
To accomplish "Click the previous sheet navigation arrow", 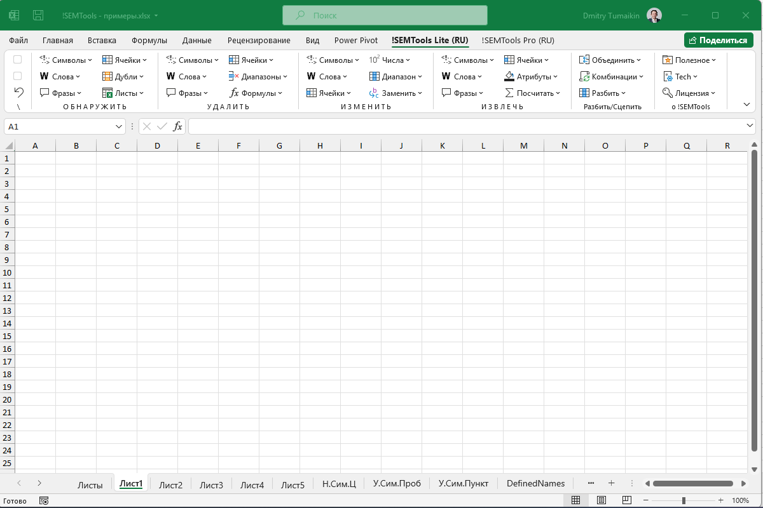I will tap(19, 483).
